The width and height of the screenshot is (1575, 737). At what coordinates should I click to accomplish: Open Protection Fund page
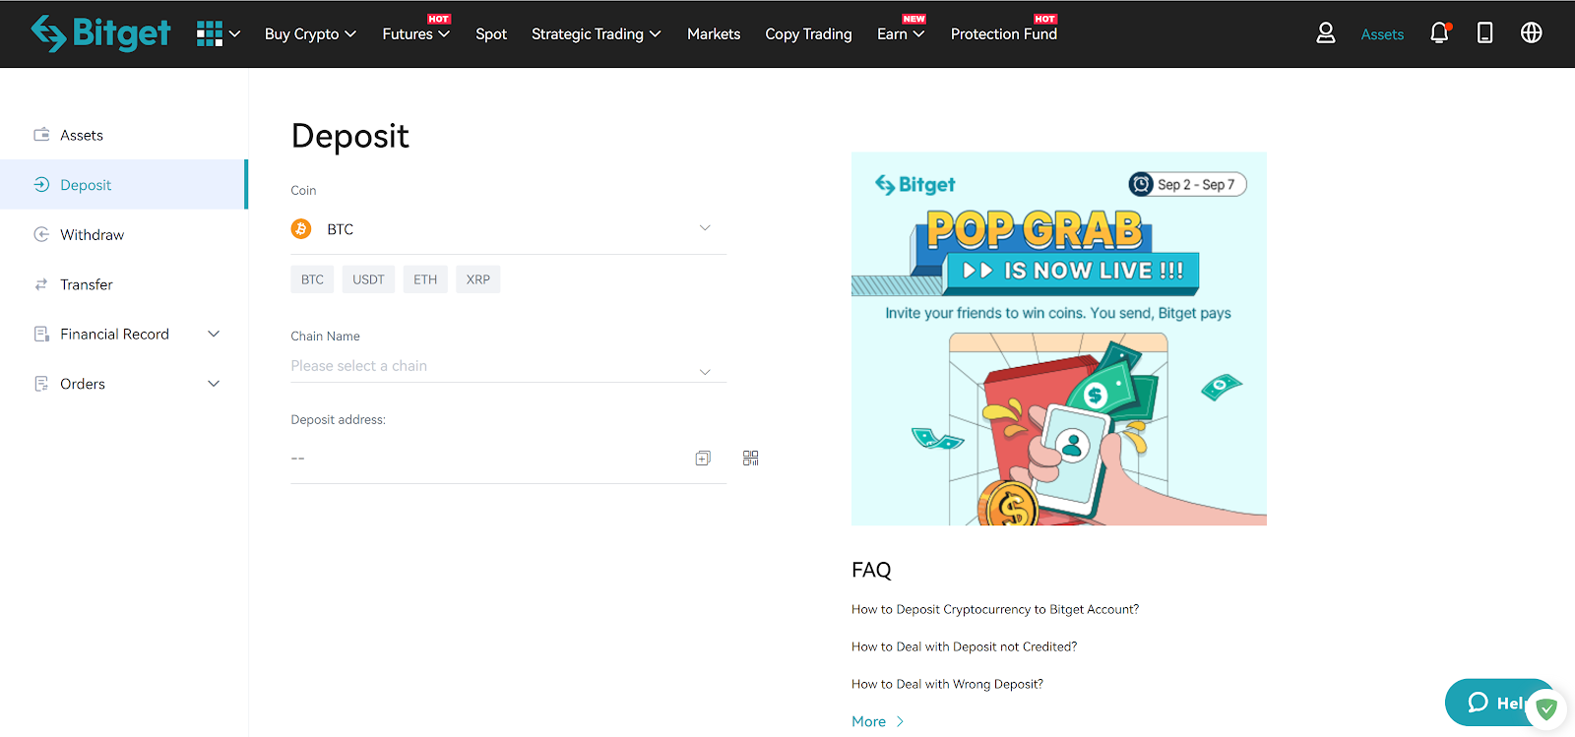[1004, 33]
